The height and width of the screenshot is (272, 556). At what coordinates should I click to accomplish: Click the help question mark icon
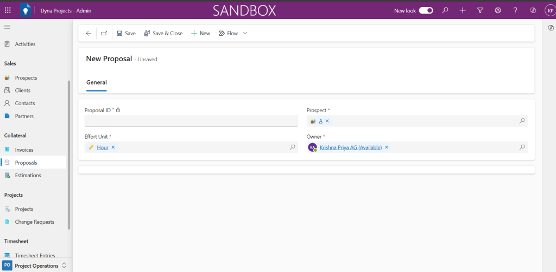(x=515, y=10)
